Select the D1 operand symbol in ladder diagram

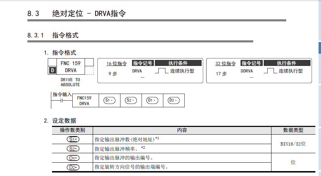point(152,100)
